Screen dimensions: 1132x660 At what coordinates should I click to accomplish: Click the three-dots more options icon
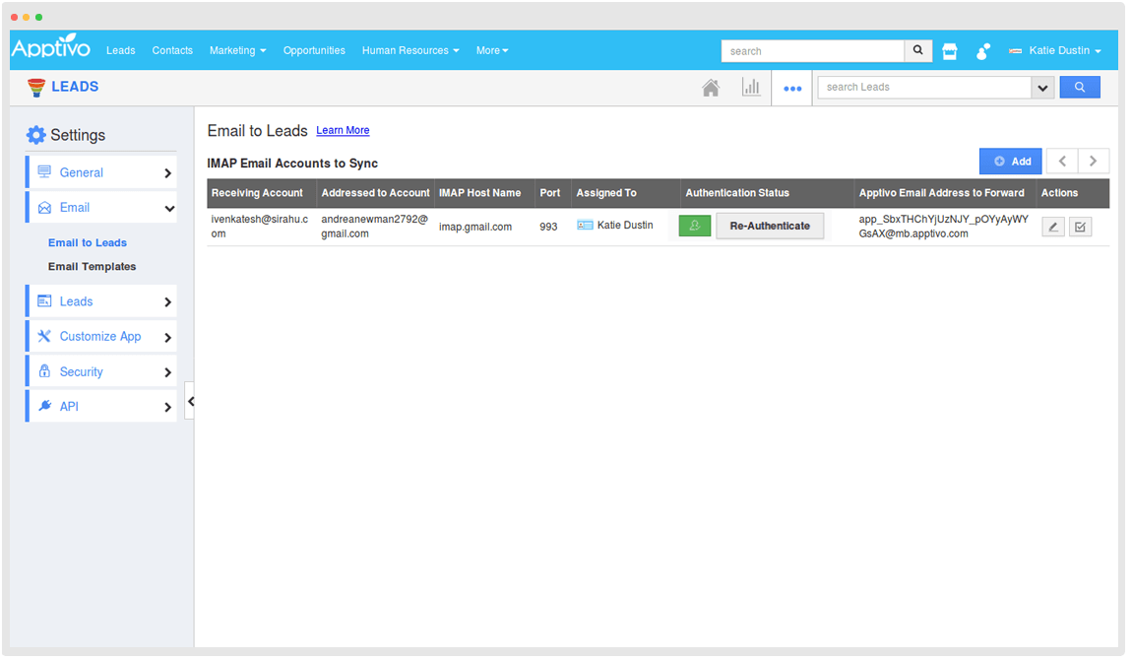coord(792,88)
